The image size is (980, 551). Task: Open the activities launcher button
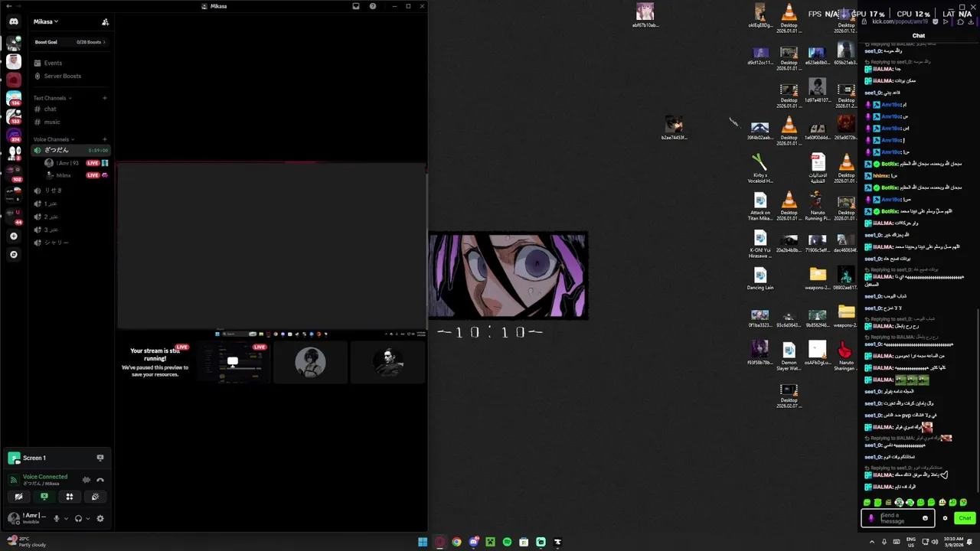tap(70, 497)
